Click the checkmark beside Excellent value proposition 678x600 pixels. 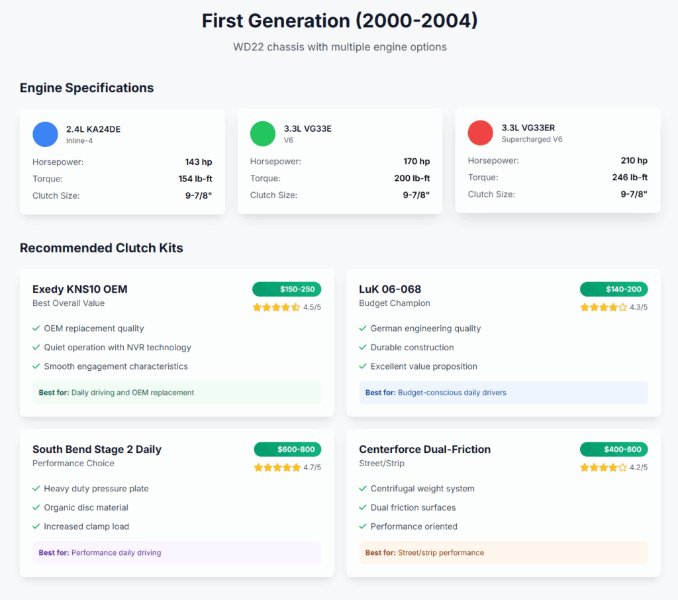[363, 366]
